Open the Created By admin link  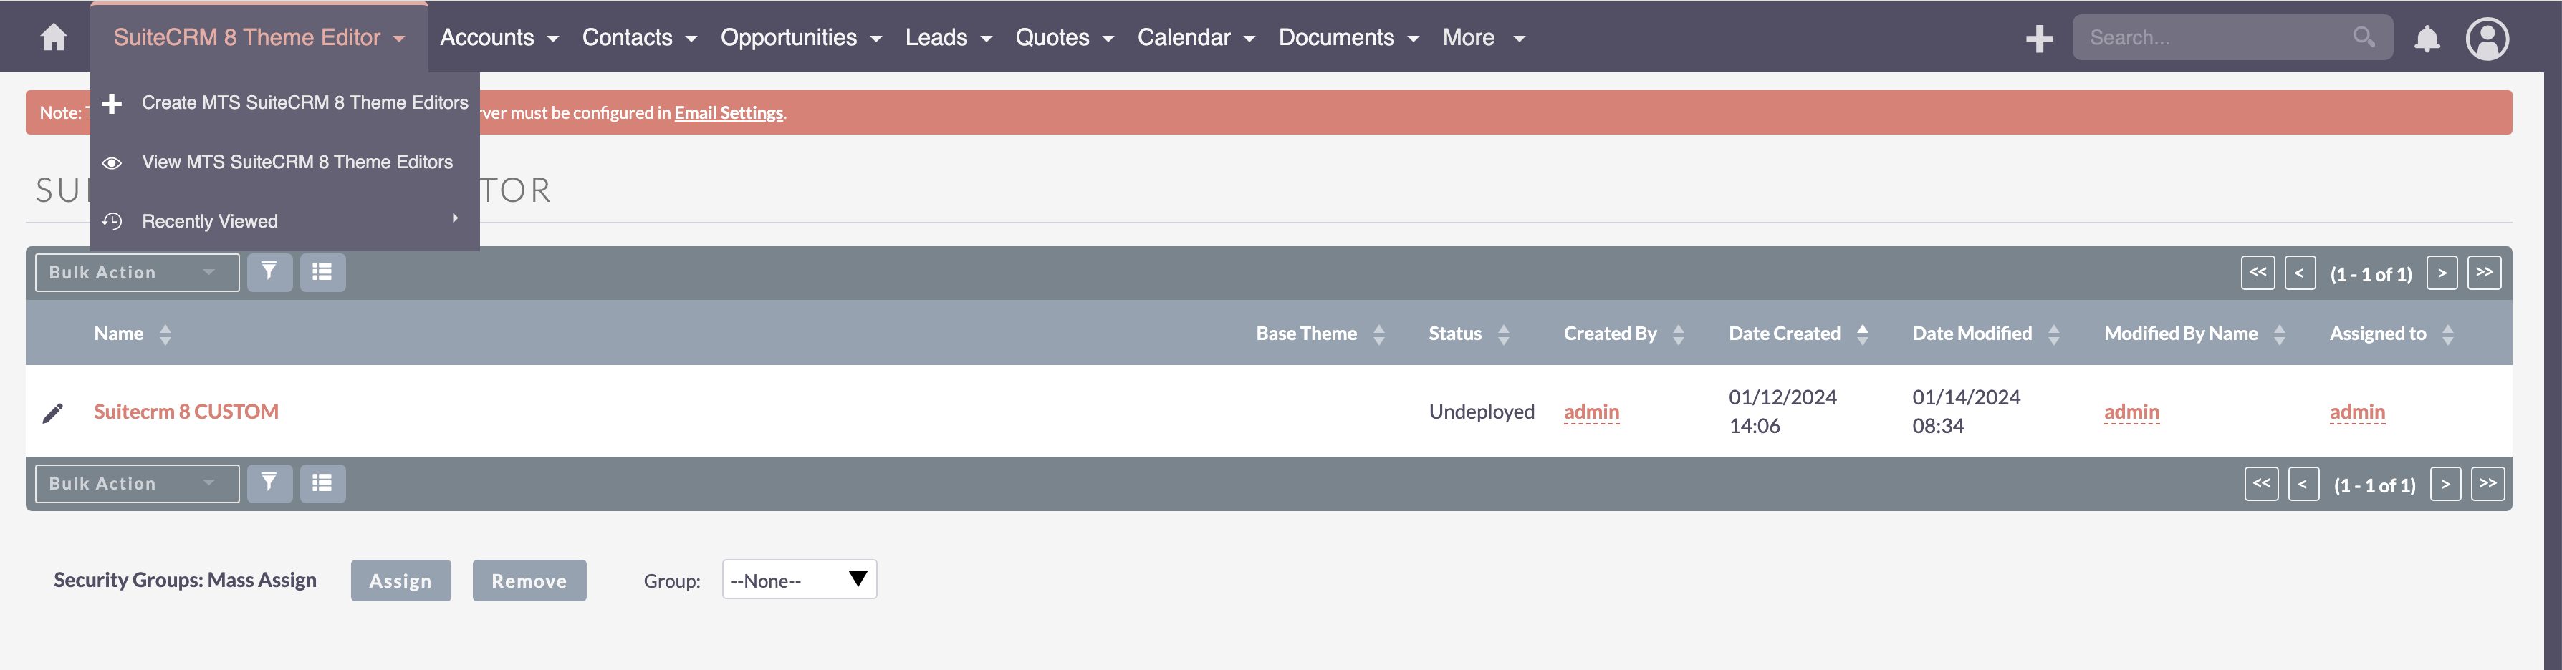click(x=1591, y=412)
